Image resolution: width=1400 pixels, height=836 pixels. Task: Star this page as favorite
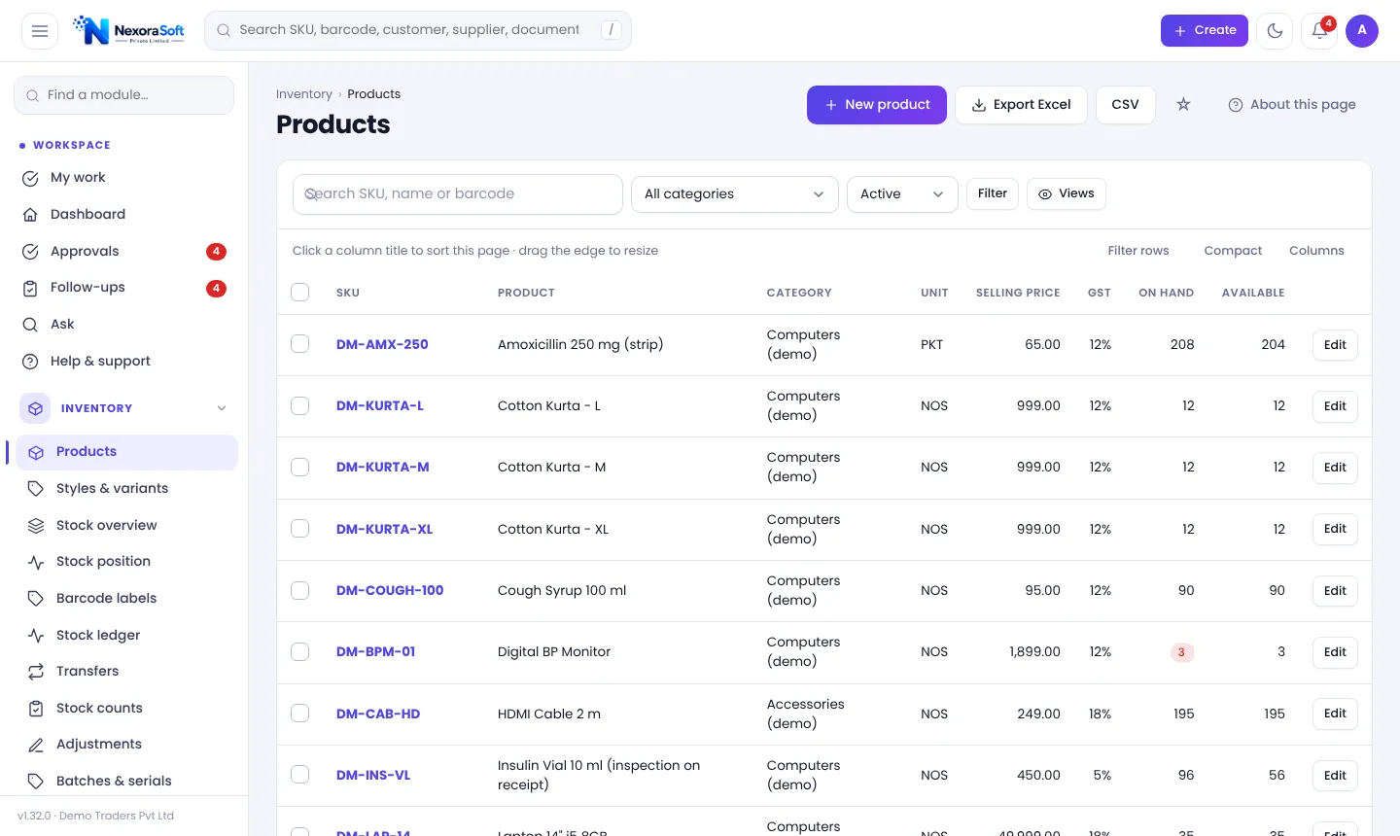click(1183, 105)
